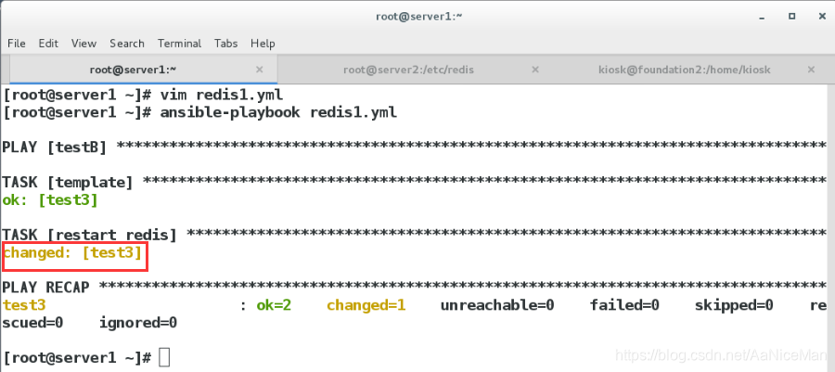
Task: Click the 'failed=0' recap value
Action: click(624, 305)
